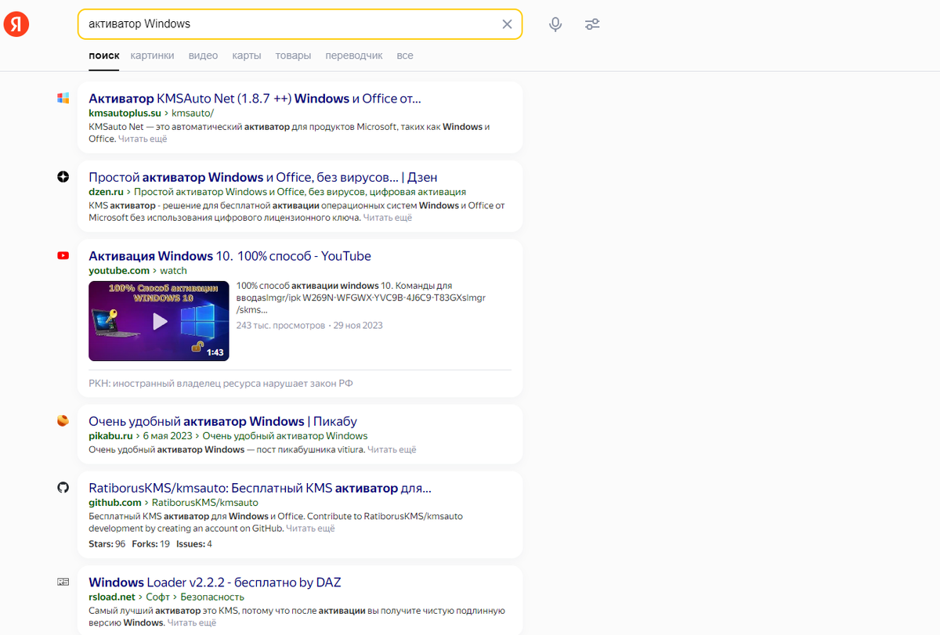Clear the search query with the X icon

pyautogui.click(x=507, y=24)
